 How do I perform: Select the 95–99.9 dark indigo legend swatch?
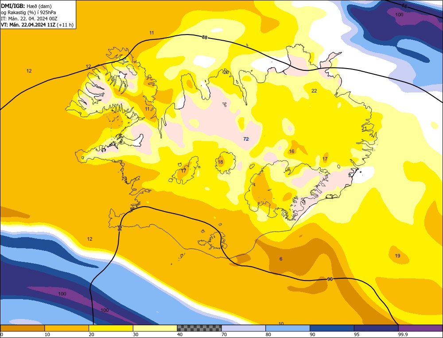pos(376,328)
